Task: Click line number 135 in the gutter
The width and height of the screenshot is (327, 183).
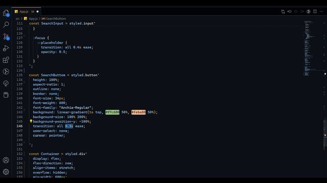Action: [x=19, y=75]
